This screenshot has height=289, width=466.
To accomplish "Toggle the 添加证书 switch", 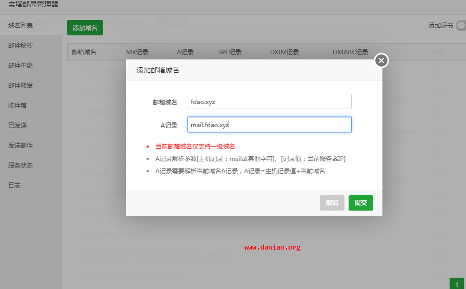I will click(461, 26).
